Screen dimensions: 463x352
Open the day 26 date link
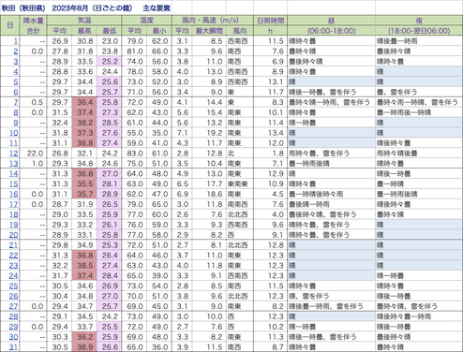pos(13,297)
